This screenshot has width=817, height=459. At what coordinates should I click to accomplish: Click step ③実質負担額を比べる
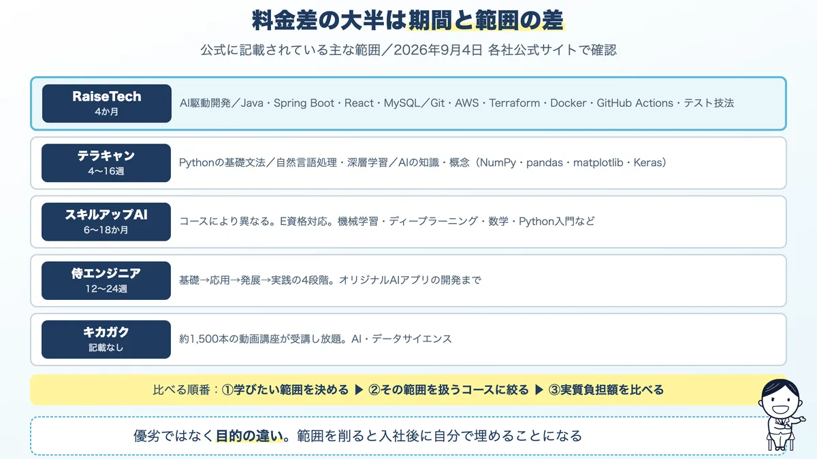click(x=606, y=390)
